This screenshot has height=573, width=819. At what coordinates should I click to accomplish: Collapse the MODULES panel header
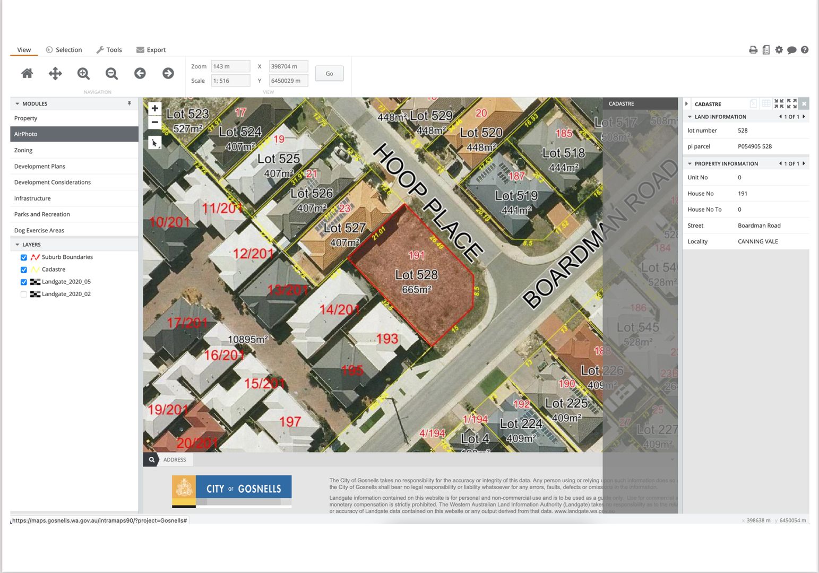(x=17, y=103)
